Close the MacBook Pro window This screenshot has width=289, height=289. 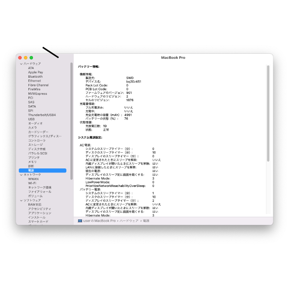(x=20, y=58)
